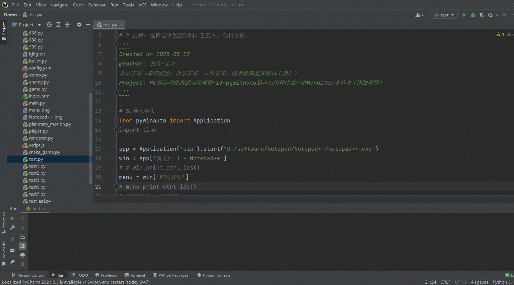Open the File menu
514x285 pixels.
point(15,5)
